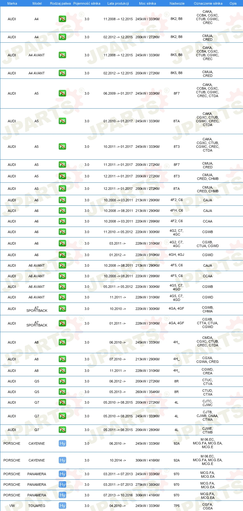Image resolution: width=243 pixels, height=511 pixels.
Task: Select the '05.2013 ->' production cell
Action: pyautogui.click(x=117, y=392)
